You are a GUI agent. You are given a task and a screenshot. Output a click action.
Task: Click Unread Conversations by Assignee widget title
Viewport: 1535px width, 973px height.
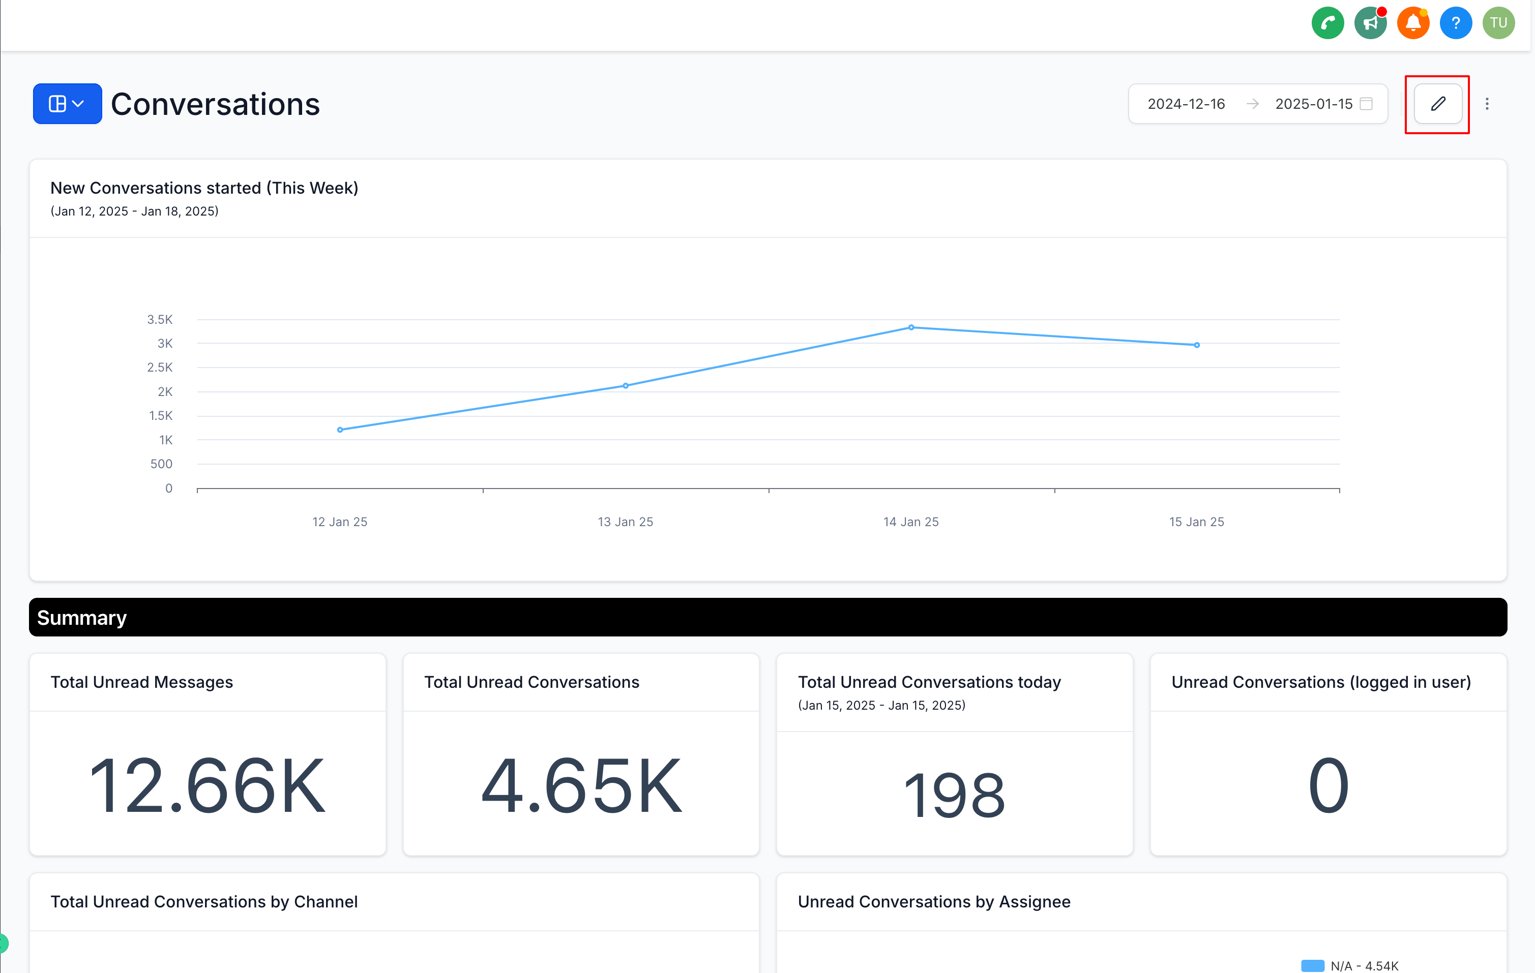click(934, 902)
